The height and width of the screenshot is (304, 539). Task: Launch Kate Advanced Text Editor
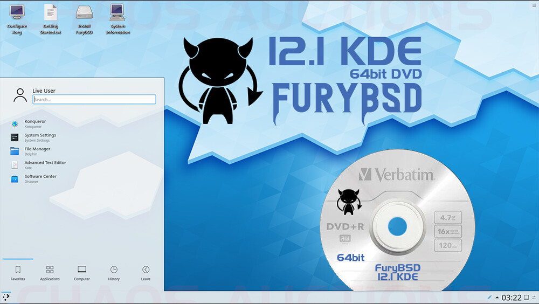pos(82,165)
